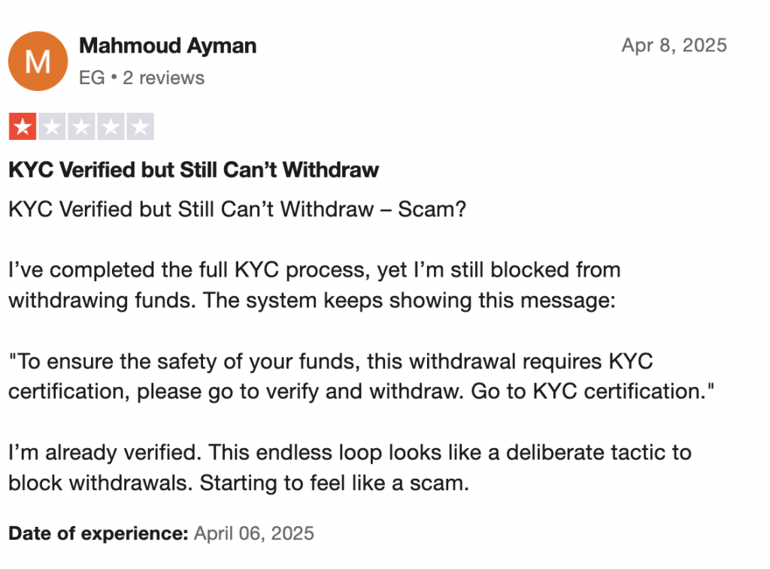Click the "2 reviews" count
The width and height of the screenshot is (770, 569).
tap(163, 77)
